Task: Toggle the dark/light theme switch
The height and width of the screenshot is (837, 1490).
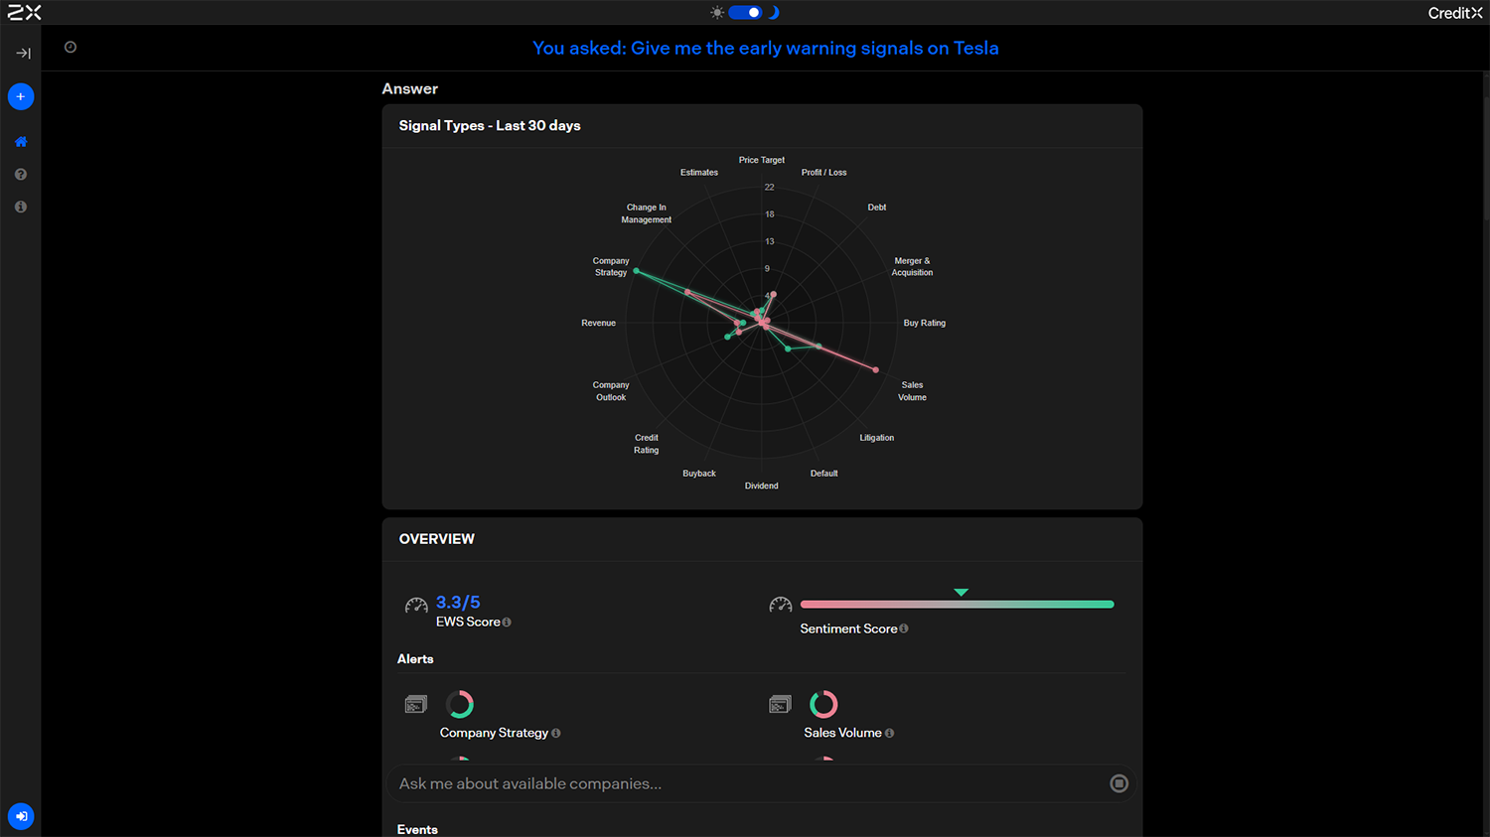Action: point(745,13)
